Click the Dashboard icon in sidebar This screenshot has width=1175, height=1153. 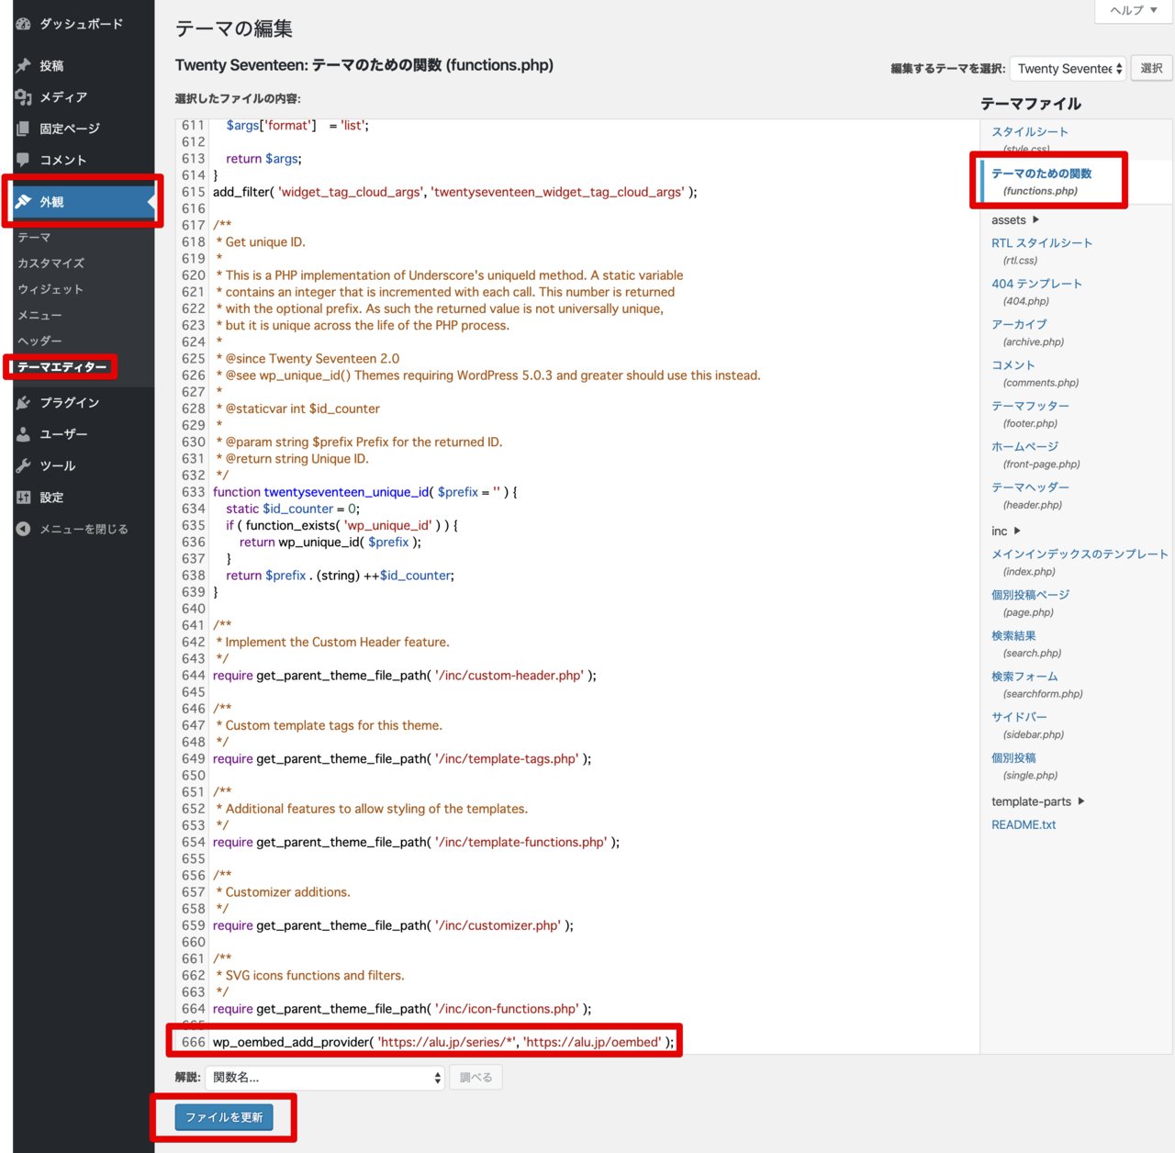pyautogui.click(x=23, y=24)
